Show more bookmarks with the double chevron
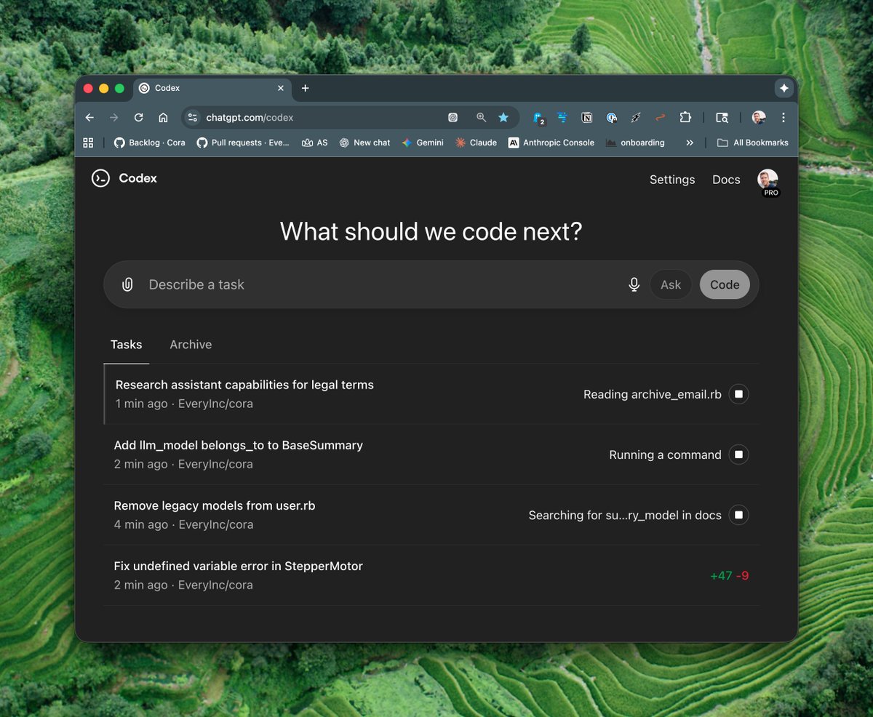 690,143
